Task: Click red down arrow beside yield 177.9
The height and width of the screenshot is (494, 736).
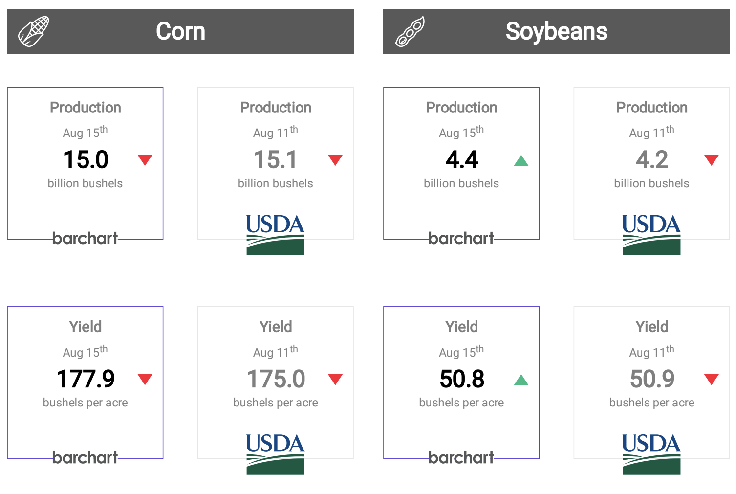Action: click(145, 379)
